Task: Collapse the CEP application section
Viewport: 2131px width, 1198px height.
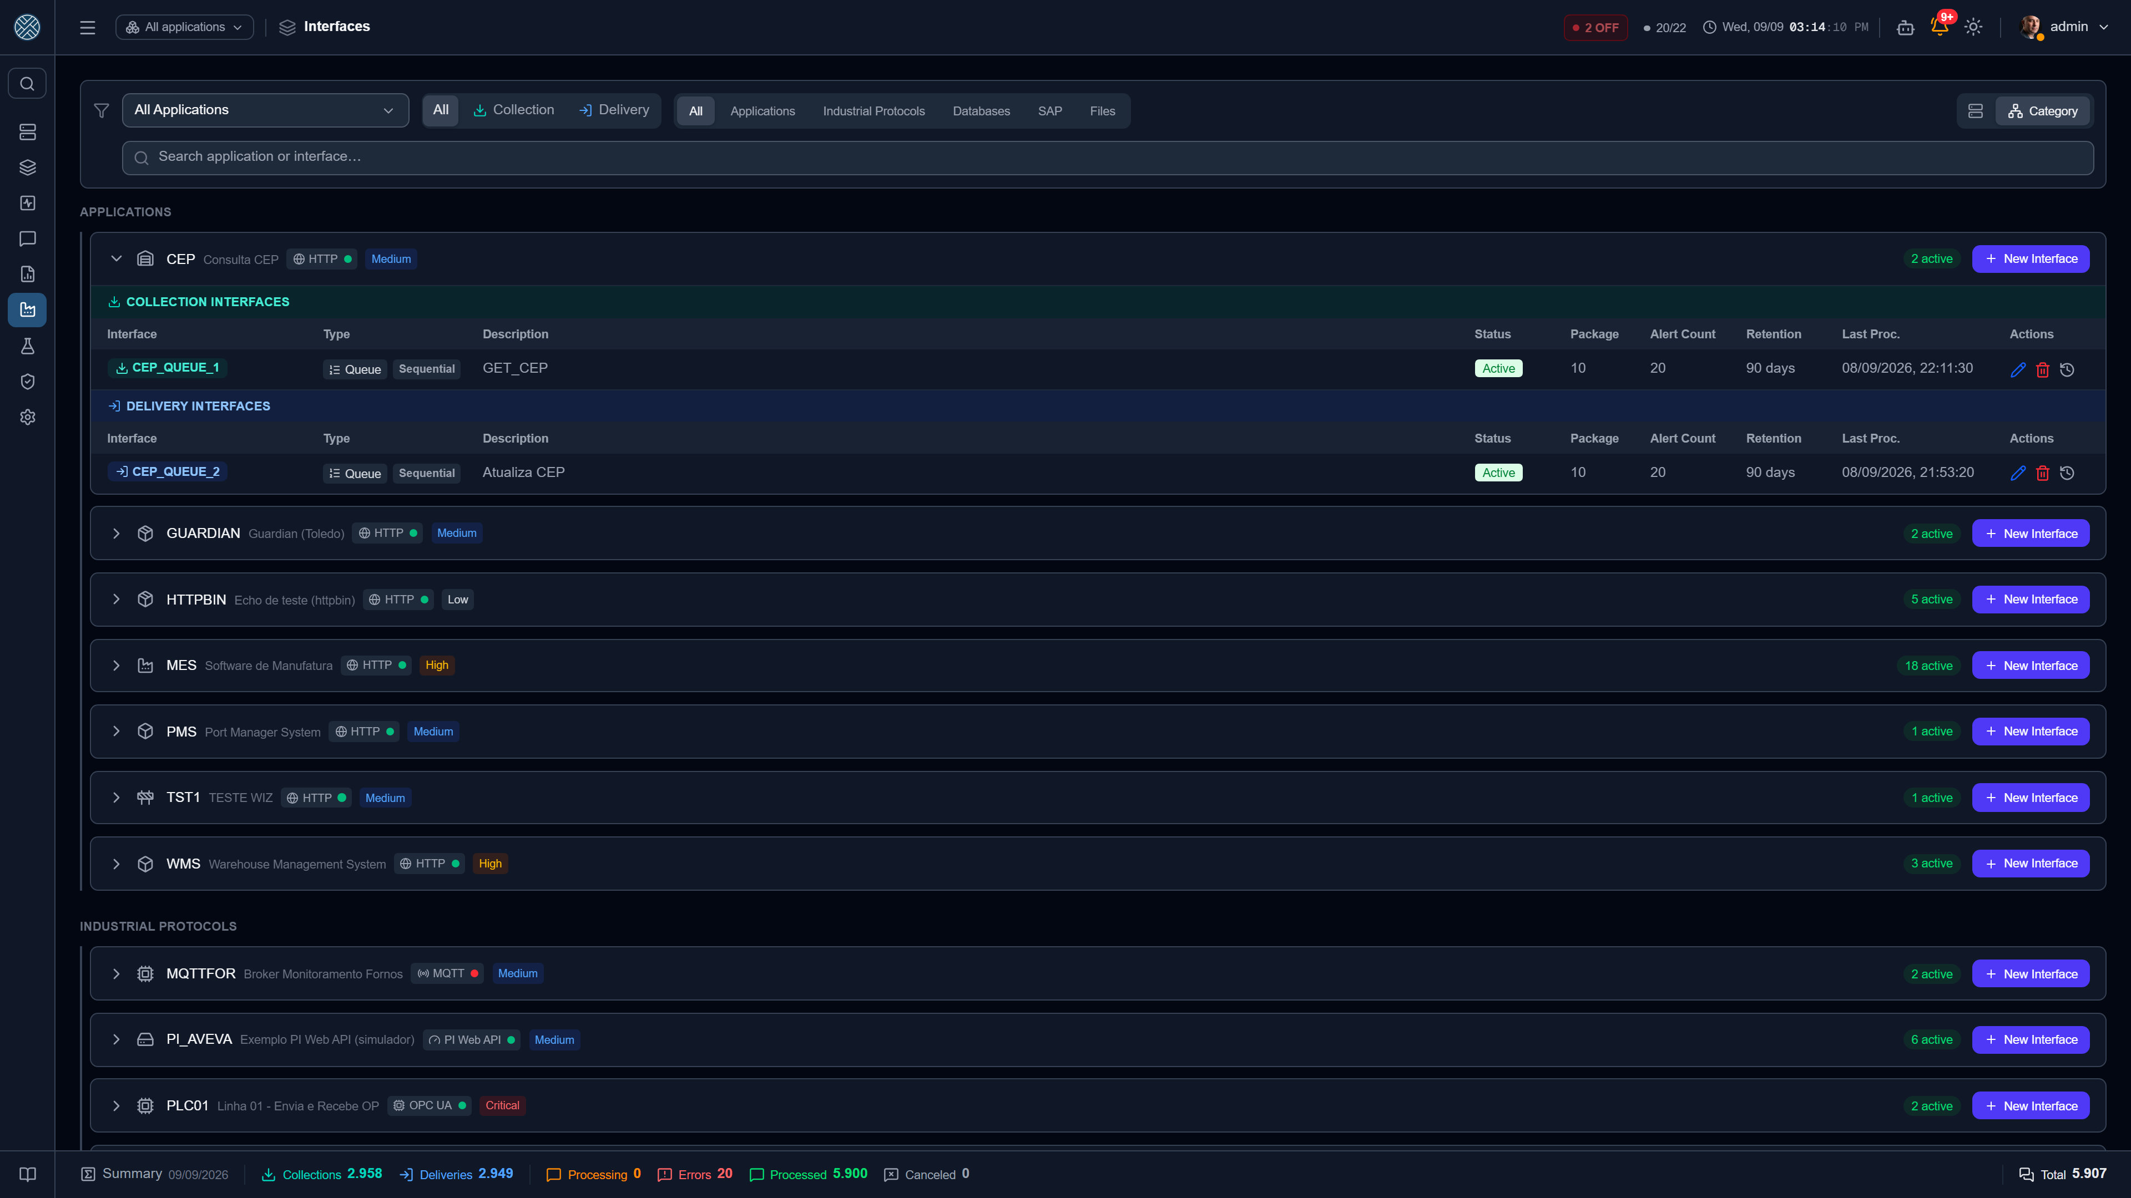Action: (116, 259)
